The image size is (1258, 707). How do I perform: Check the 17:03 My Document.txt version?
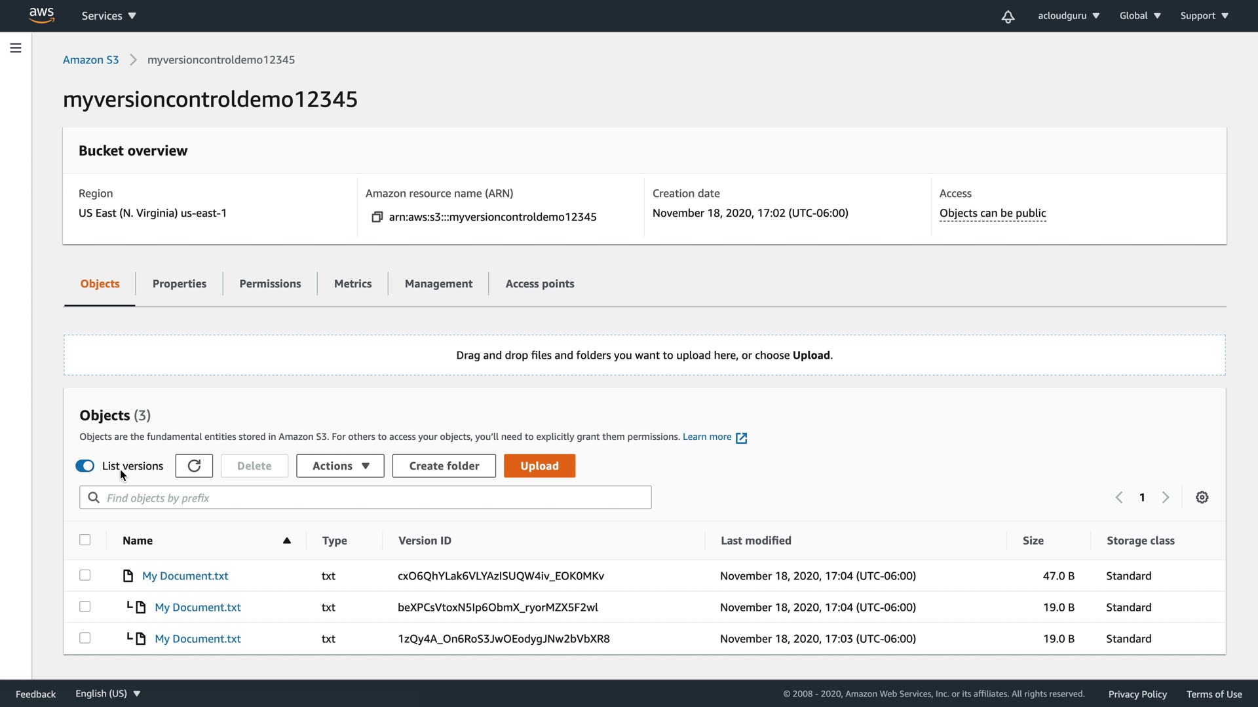[x=85, y=638]
